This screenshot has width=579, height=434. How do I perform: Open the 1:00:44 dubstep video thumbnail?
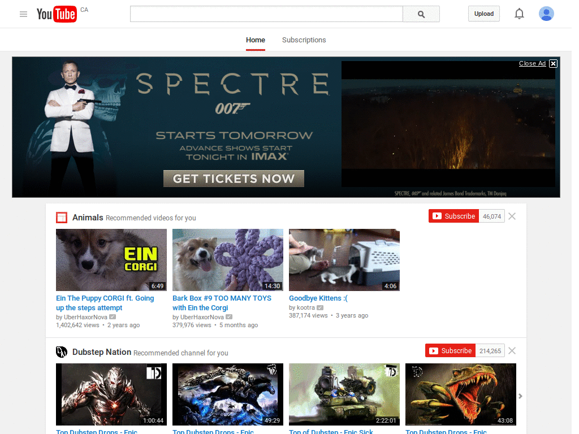click(111, 394)
